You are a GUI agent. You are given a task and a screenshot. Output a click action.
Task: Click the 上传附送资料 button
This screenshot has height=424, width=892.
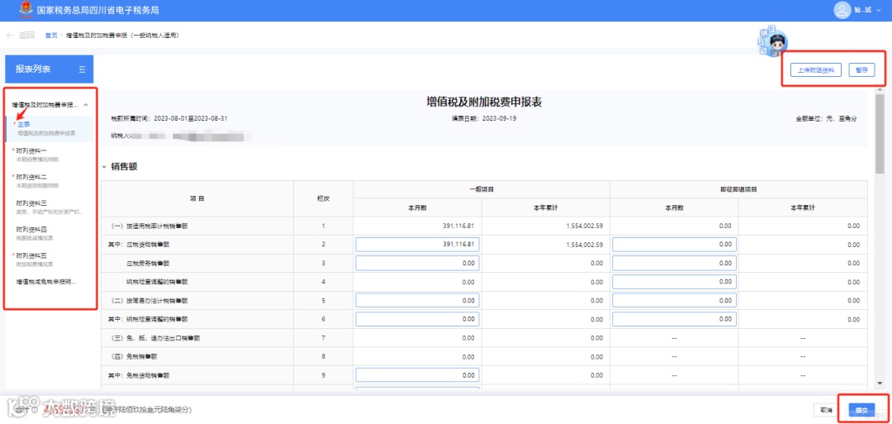(815, 70)
